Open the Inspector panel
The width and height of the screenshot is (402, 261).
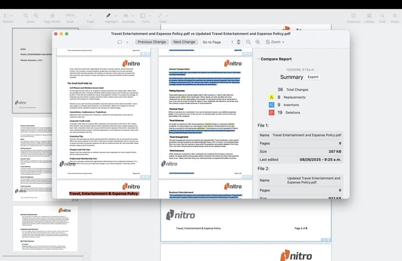click(353, 16)
